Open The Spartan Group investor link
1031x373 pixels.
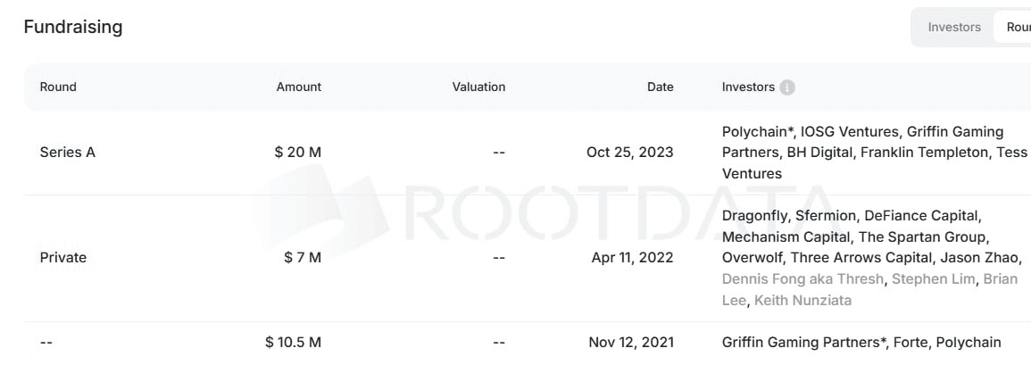(x=924, y=236)
